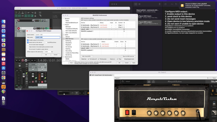
Task: Click the transport Play button
Action: [26, 60]
